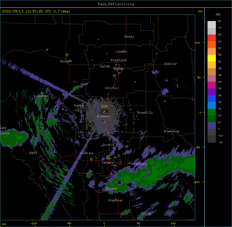Select the yellow marker above the Calgary label
The height and width of the screenshot is (227, 232).
109,159
